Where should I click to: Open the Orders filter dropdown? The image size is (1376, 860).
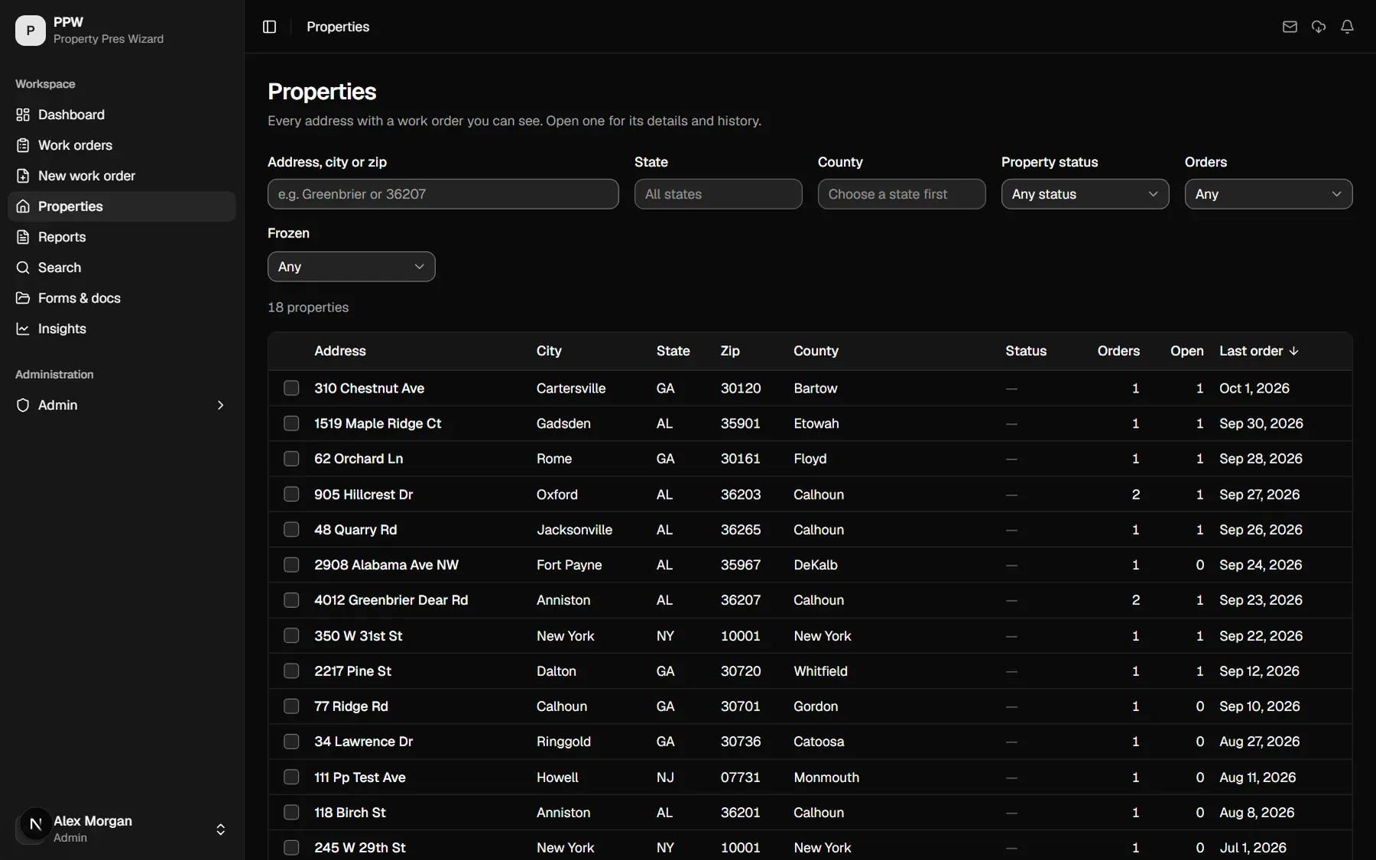1269,194
